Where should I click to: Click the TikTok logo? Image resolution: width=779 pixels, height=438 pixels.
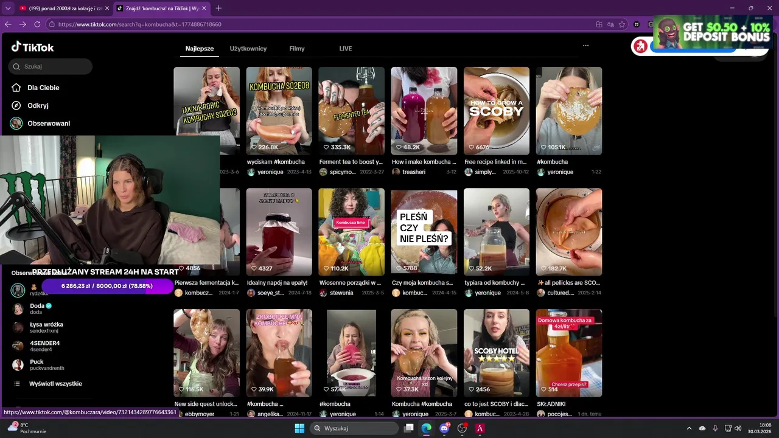pyautogui.click(x=32, y=47)
